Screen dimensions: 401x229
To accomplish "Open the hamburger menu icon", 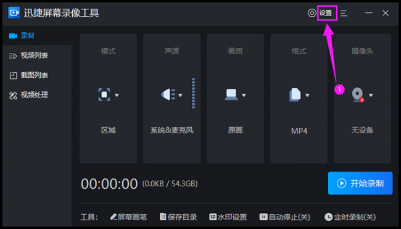I will point(344,13).
